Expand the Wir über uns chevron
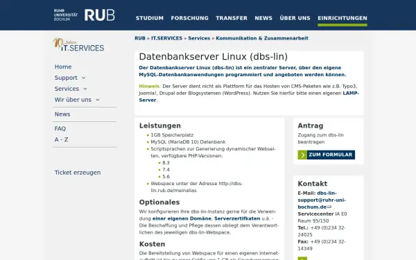The width and height of the screenshot is (416, 260). coord(98,100)
